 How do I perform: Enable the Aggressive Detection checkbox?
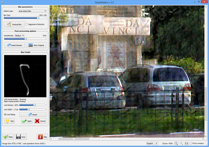click(x=27, y=24)
